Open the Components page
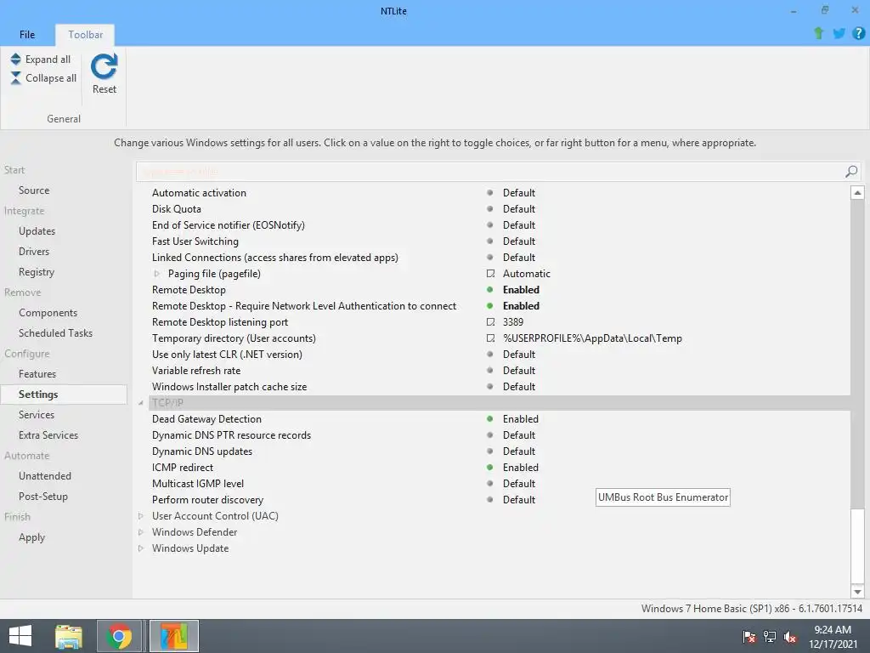The image size is (870, 653). tap(48, 313)
